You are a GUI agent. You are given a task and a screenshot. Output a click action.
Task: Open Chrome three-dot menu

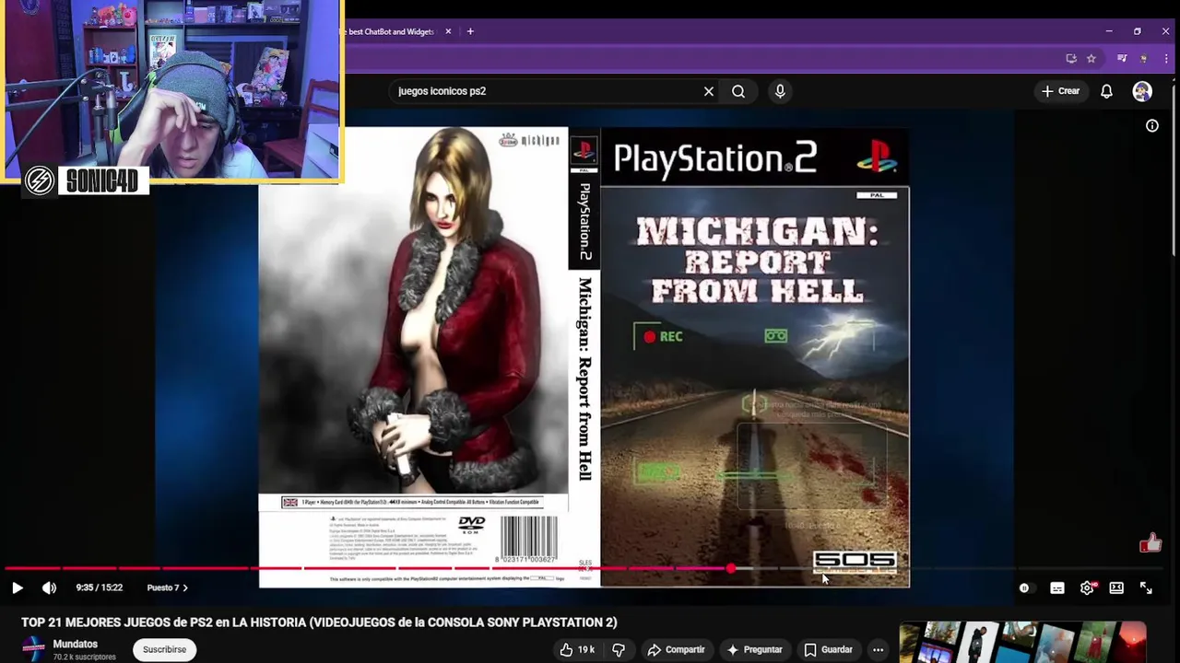(x=1165, y=58)
